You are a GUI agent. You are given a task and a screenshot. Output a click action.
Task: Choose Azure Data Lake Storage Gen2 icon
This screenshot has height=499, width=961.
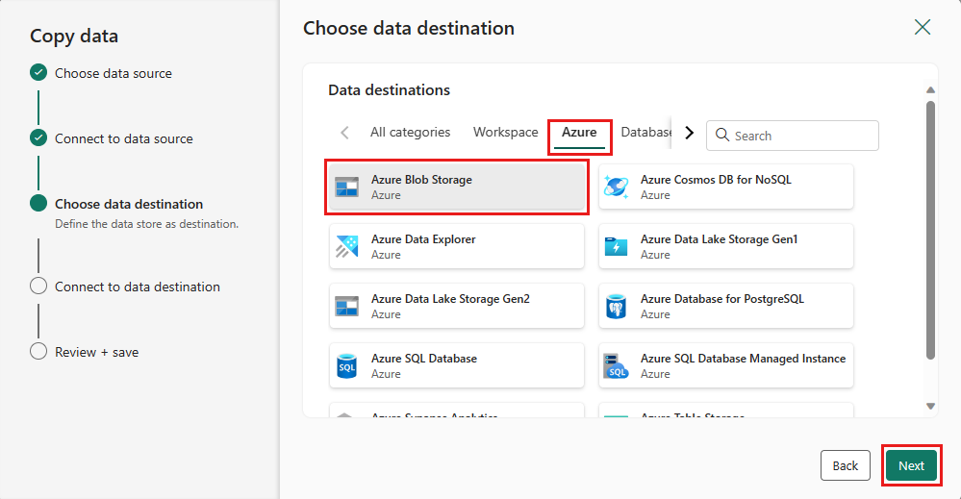[346, 306]
